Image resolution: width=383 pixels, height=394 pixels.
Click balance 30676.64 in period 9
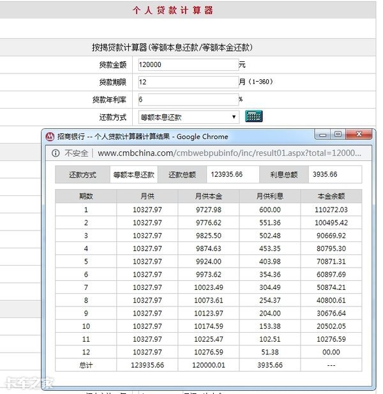pos(331,314)
